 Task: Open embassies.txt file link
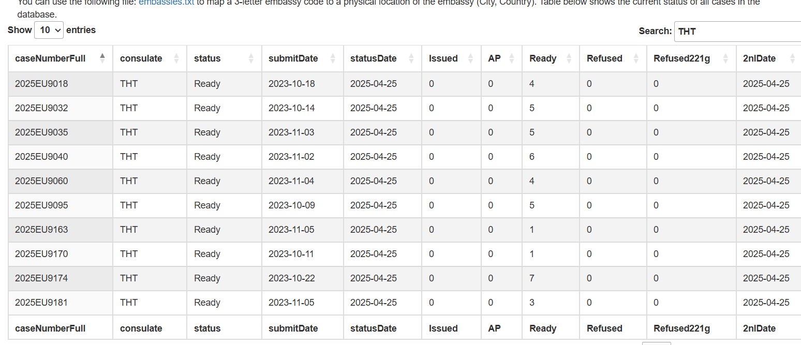[x=166, y=3]
